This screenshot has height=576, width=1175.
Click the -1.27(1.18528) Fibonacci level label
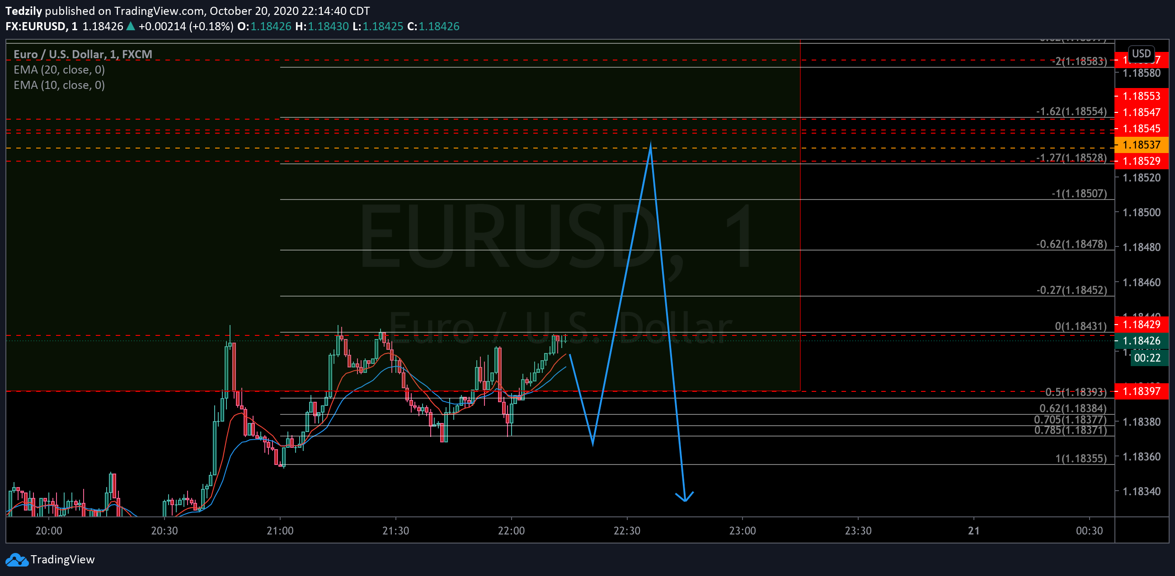pos(1072,158)
